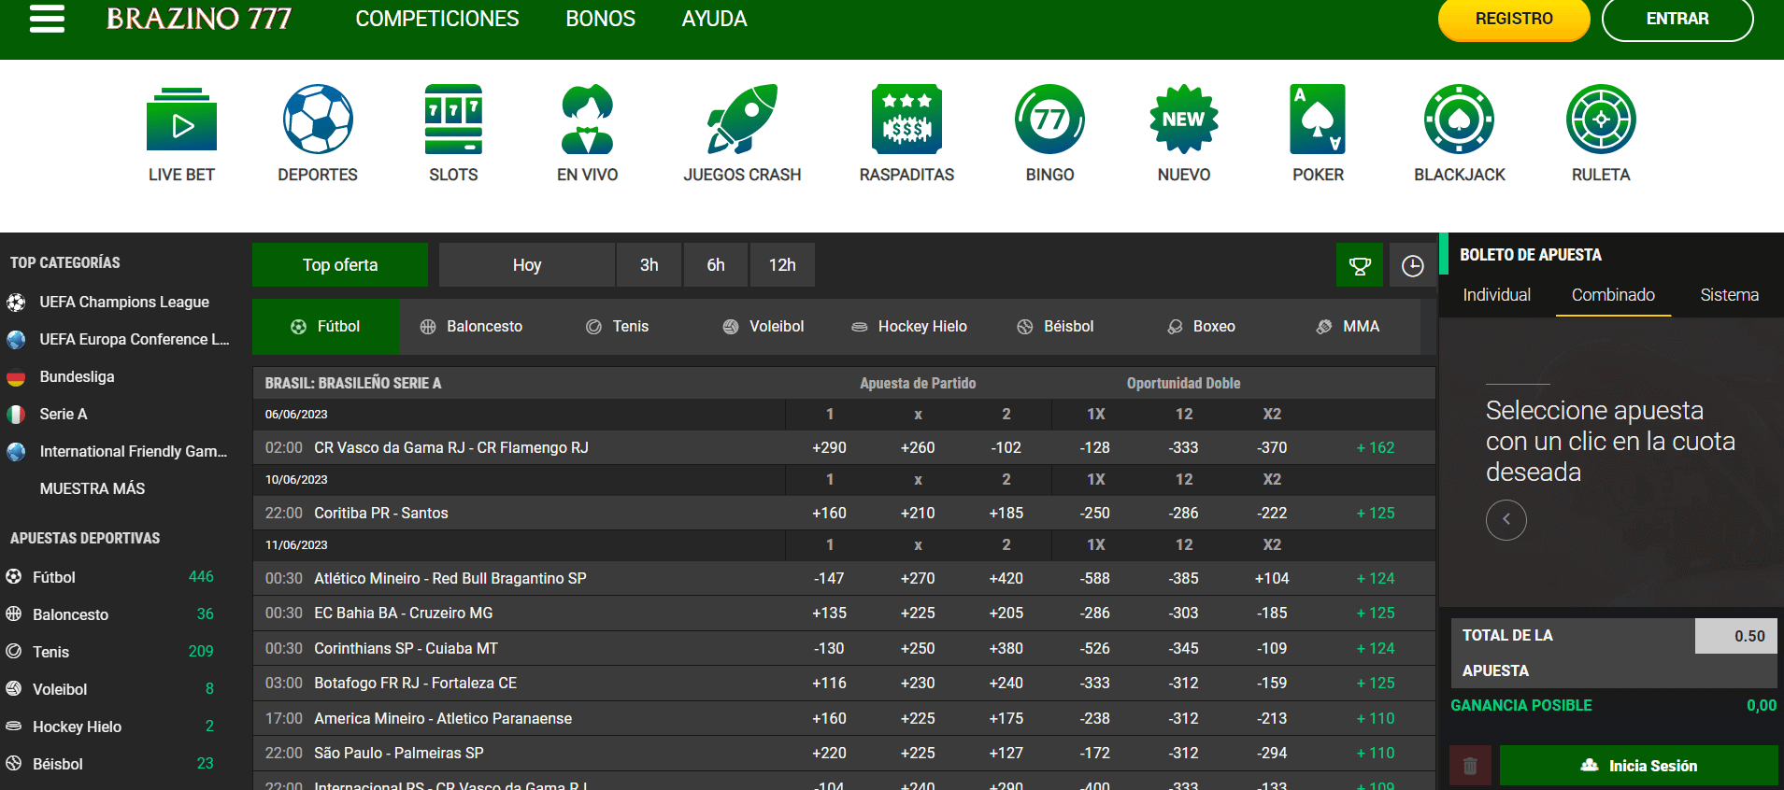Screen dimensions: 1784x790
Task: Open Baloncesto with 36 events in sidebar
Action: point(110,614)
